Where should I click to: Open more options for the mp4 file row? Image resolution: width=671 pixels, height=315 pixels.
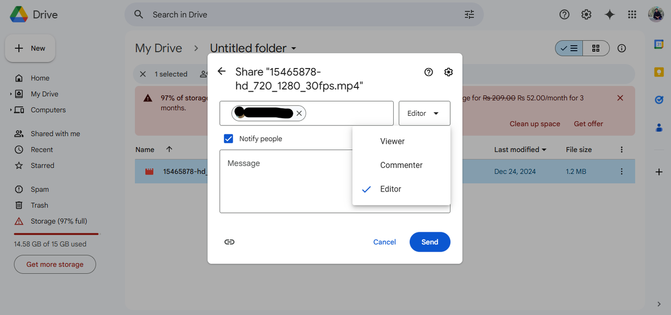coord(622,172)
